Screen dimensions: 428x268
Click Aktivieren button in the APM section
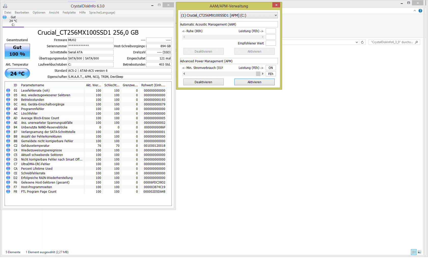[254, 82]
